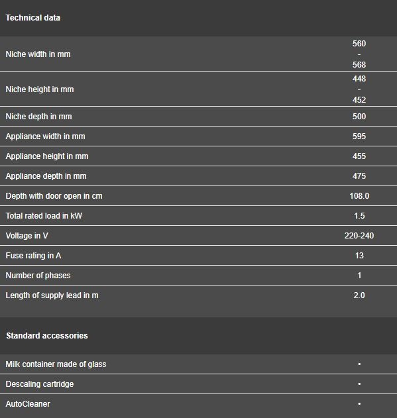Click Depth with door open in cm
397x418 pixels.
coord(54,196)
